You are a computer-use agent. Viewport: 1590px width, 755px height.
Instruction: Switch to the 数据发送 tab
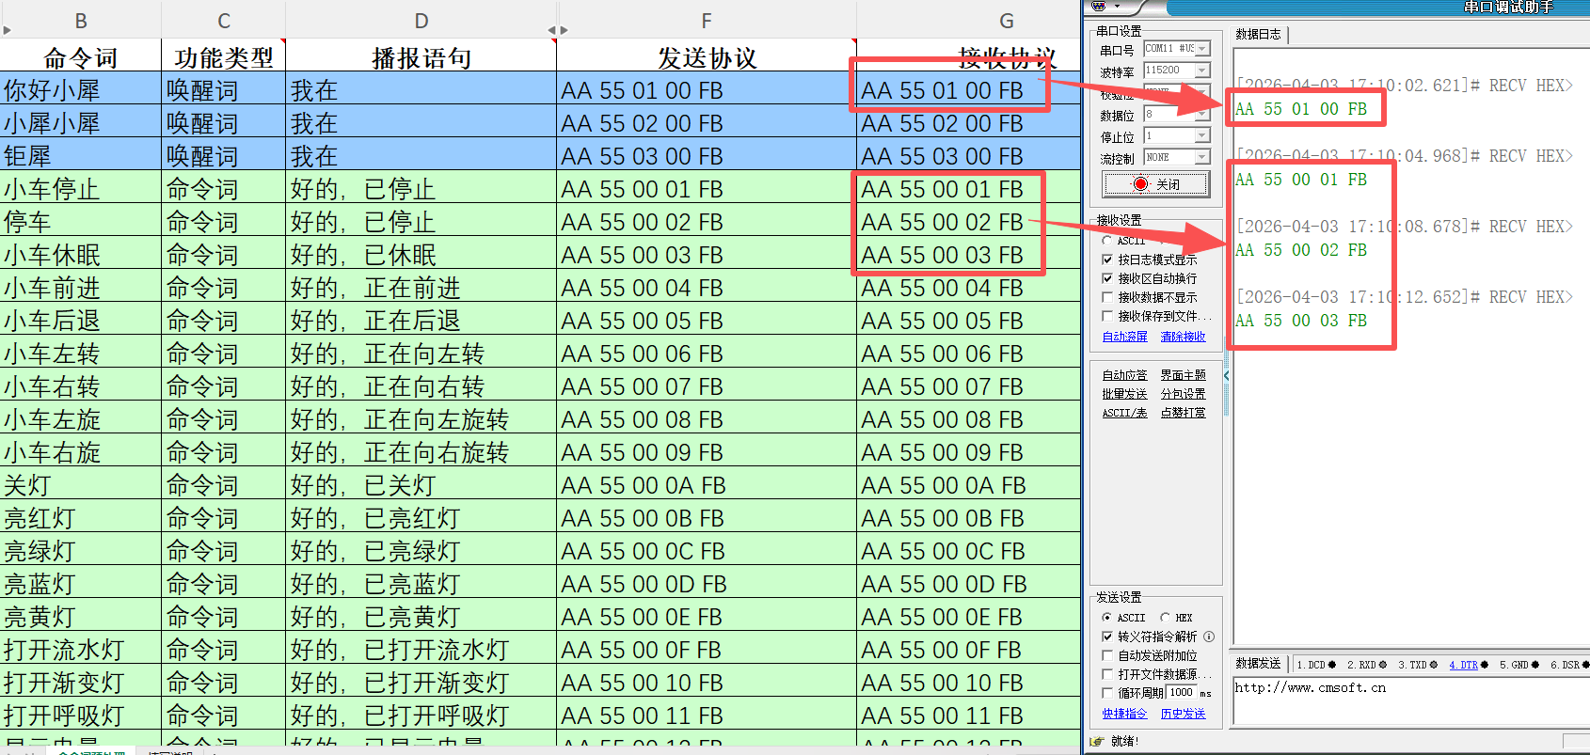click(1259, 664)
